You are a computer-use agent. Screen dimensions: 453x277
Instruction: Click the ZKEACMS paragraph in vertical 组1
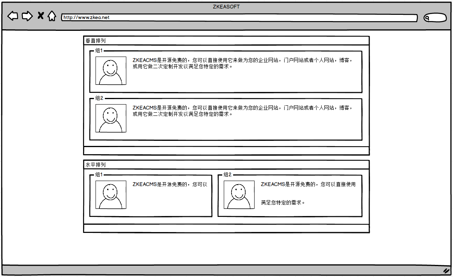tap(242, 63)
